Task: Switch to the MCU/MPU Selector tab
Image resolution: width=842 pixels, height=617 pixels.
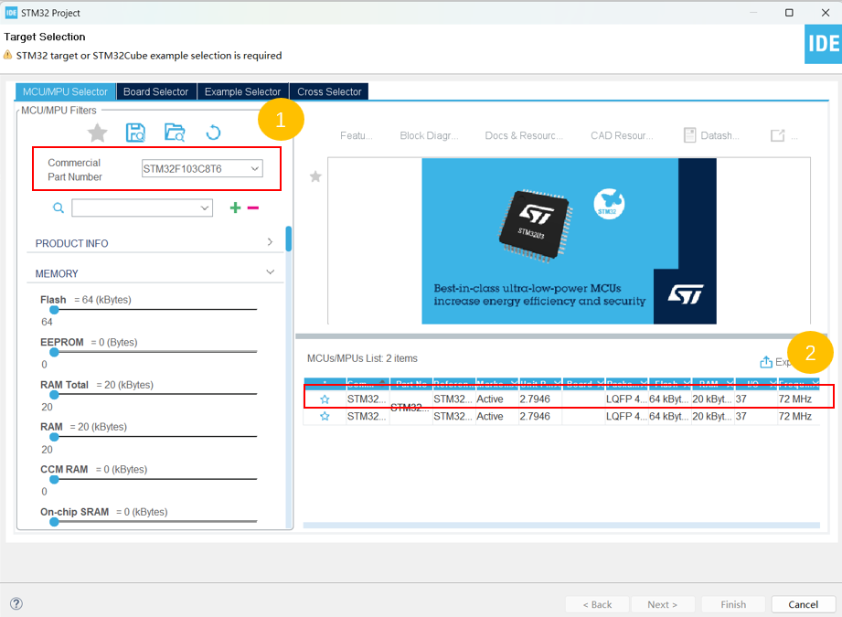Action: [65, 91]
